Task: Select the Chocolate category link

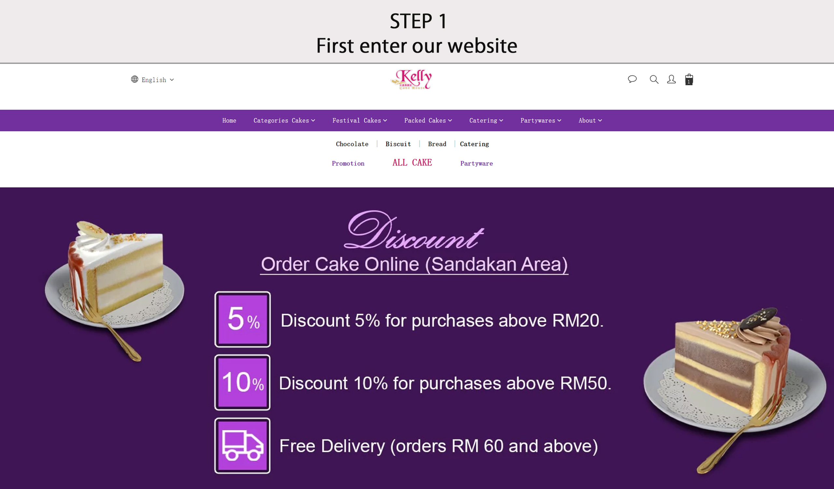Action: (x=352, y=144)
